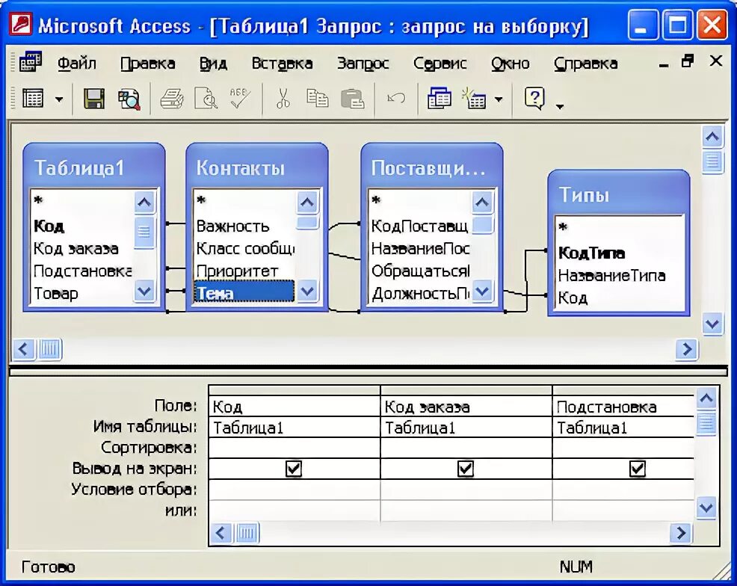Open the Окно menu
Image resolution: width=737 pixels, height=586 pixels.
tap(511, 64)
